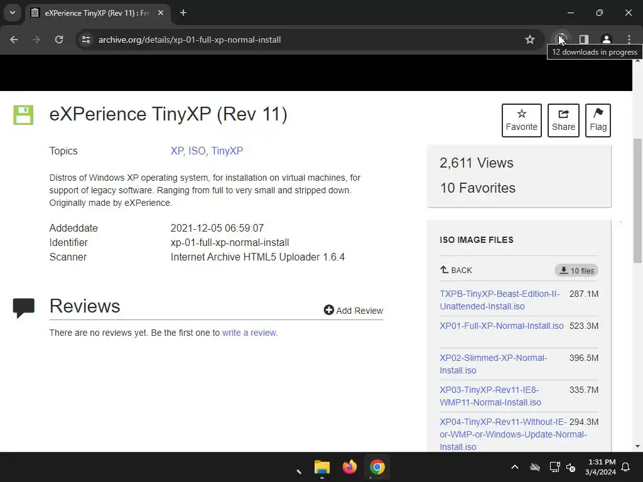This screenshot has height=482, width=643.
Task: Click the OneDrive cloud tray icon
Action: [535, 467]
